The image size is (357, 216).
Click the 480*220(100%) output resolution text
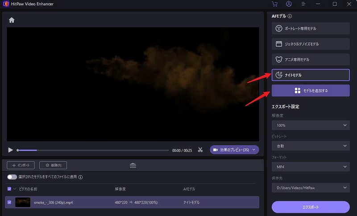tap(146, 202)
